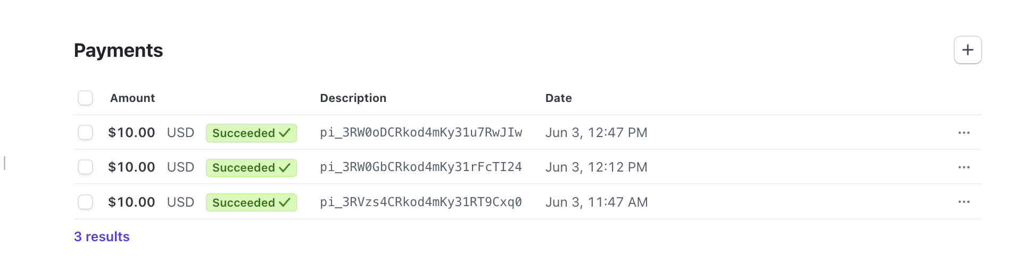Check the box for payment ending rFcTI24
The image size is (1010, 272).
point(85,167)
